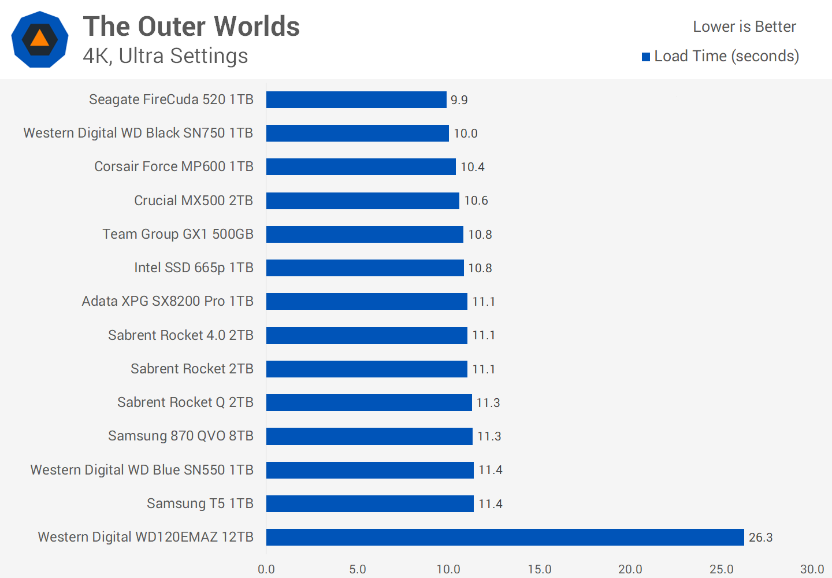Click the Adata XPG SX8200 Pro 1TB bar
This screenshot has height=578, width=832.
366,301
